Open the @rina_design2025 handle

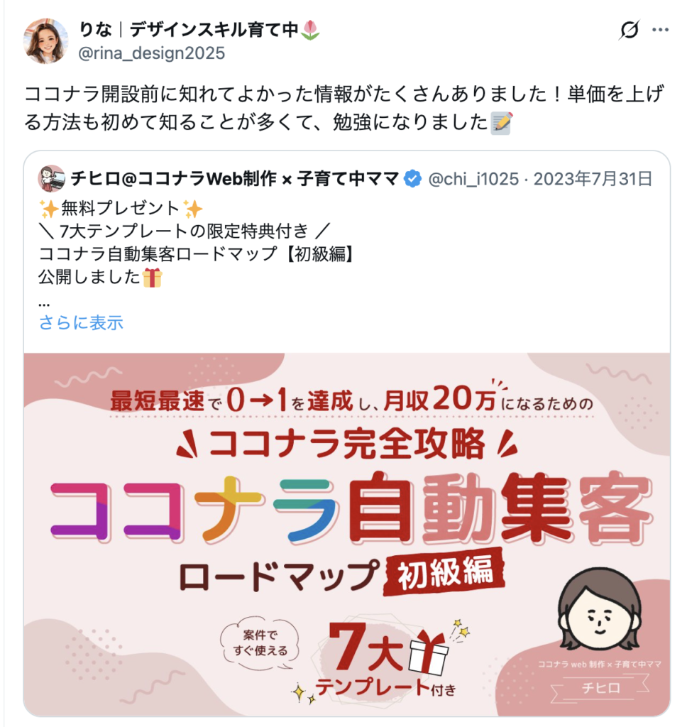[x=152, y=53]
